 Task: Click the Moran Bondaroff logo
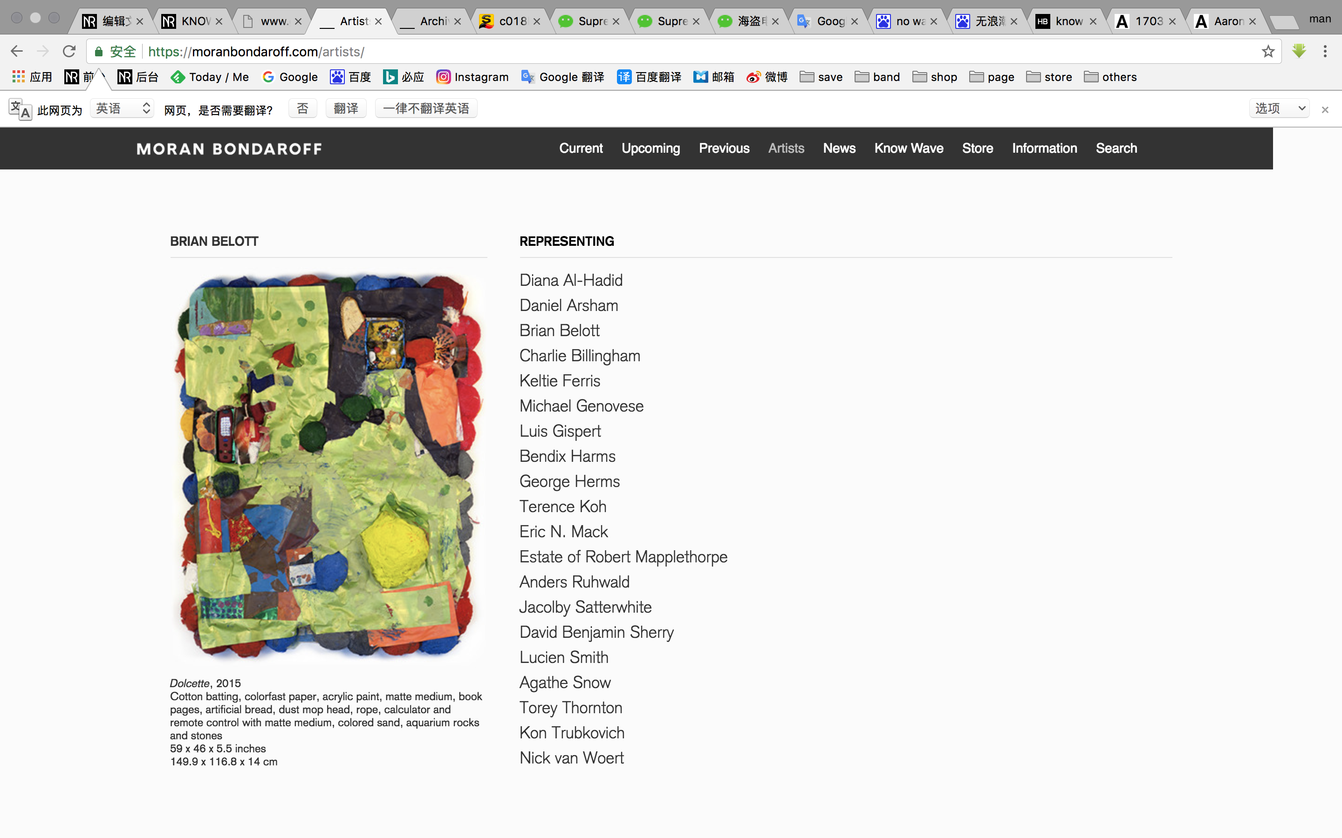229,149
